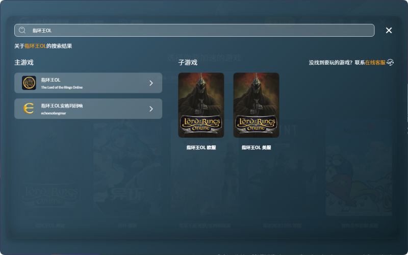Close the search overlay with X
The height and width of the screenshot is (255, 408).
[389, 31]
